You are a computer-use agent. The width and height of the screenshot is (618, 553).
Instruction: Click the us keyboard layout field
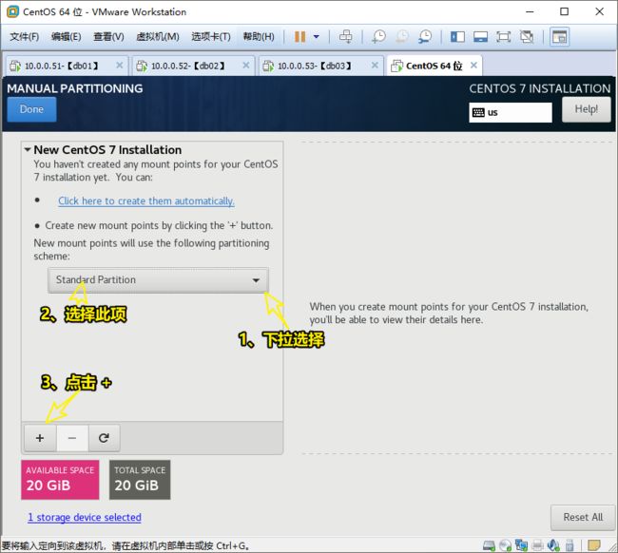511,112
